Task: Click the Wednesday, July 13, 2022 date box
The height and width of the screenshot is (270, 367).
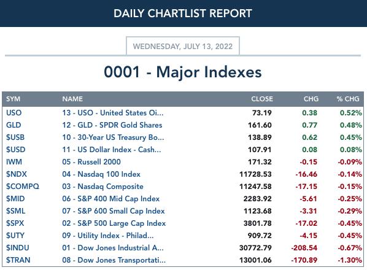Action: [x=183, y=46]
